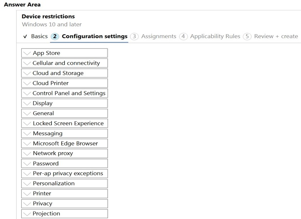Expand the Network proxy section
This screenshot has height=219, width=301.
tap(65, 153)
